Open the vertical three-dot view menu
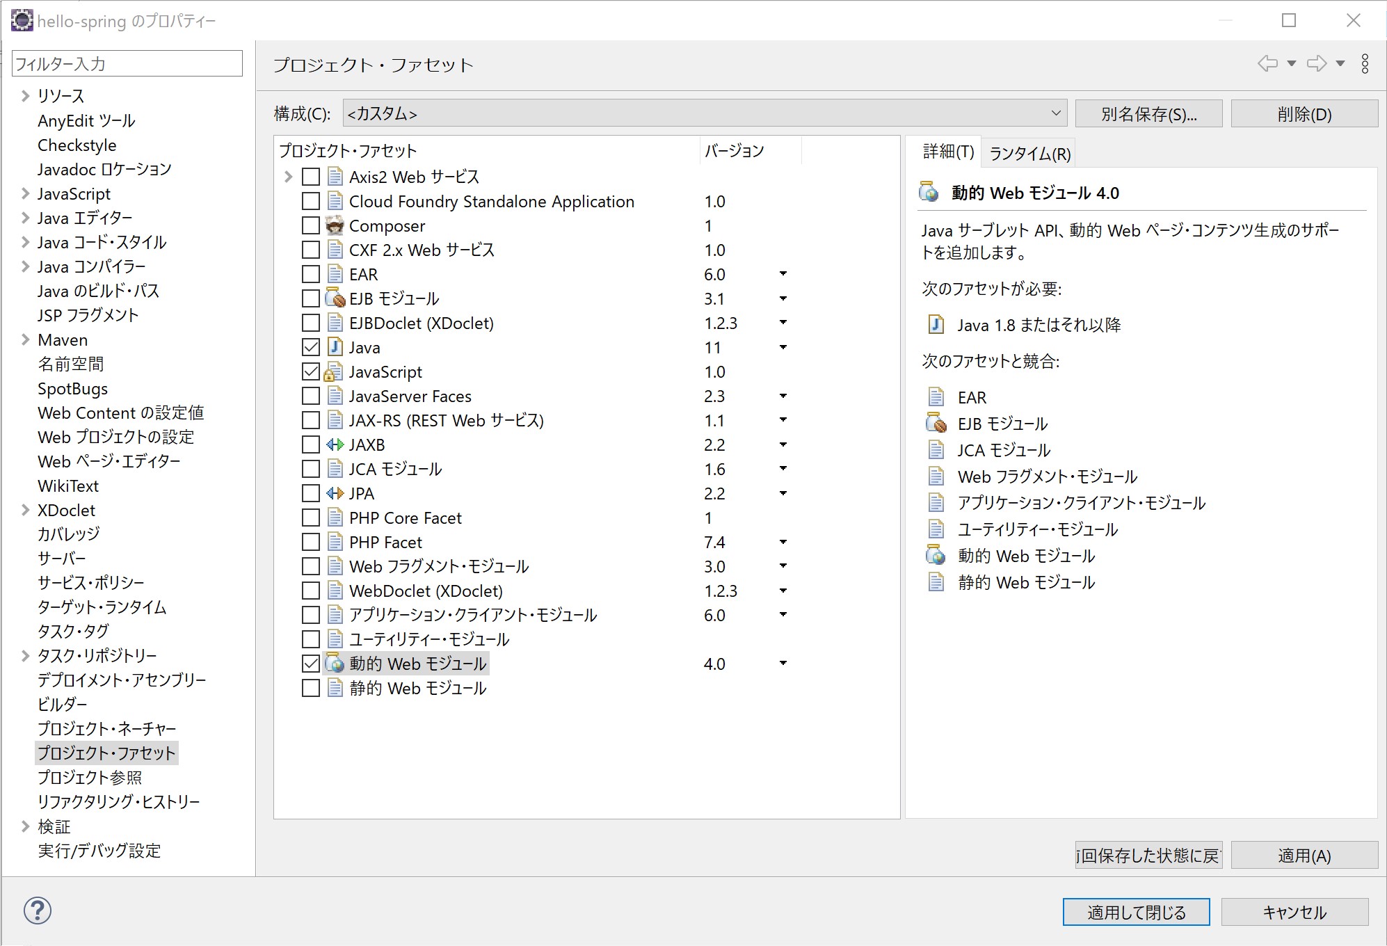The height and width of the screenshot is (946, 1387). pos(1365,64)
